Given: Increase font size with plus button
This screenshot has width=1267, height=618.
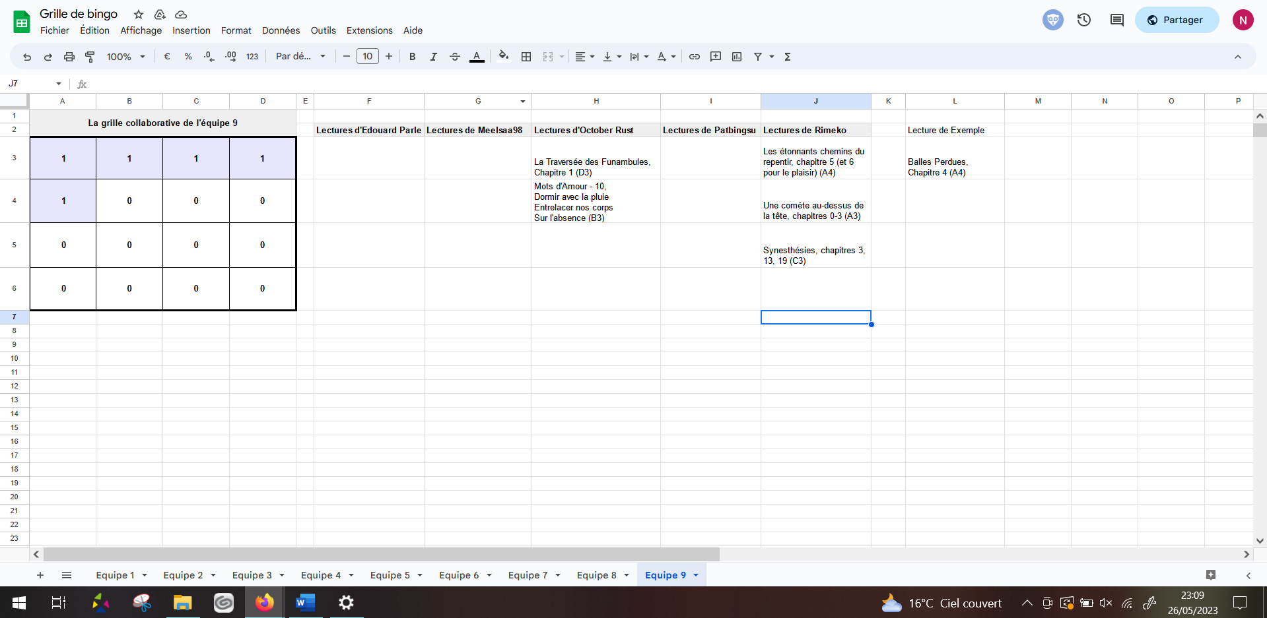Looking at the screenshot, I should click(x=389, y=57).
